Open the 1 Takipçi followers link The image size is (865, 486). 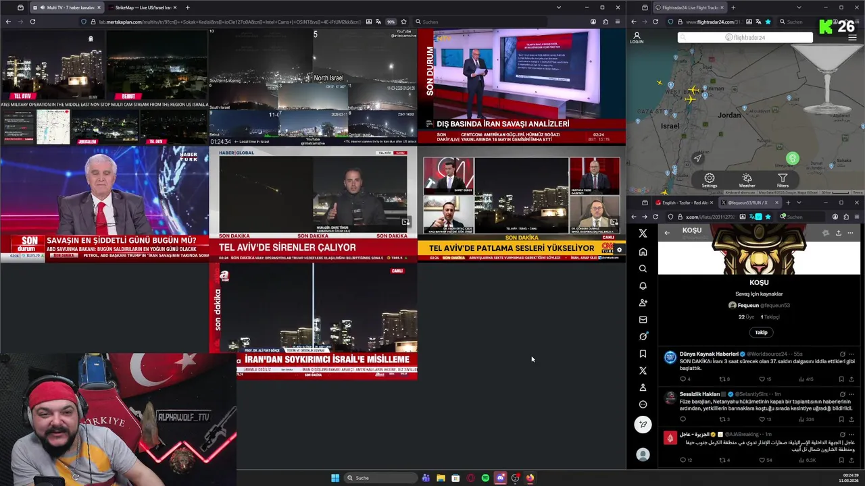coord(770,317)
